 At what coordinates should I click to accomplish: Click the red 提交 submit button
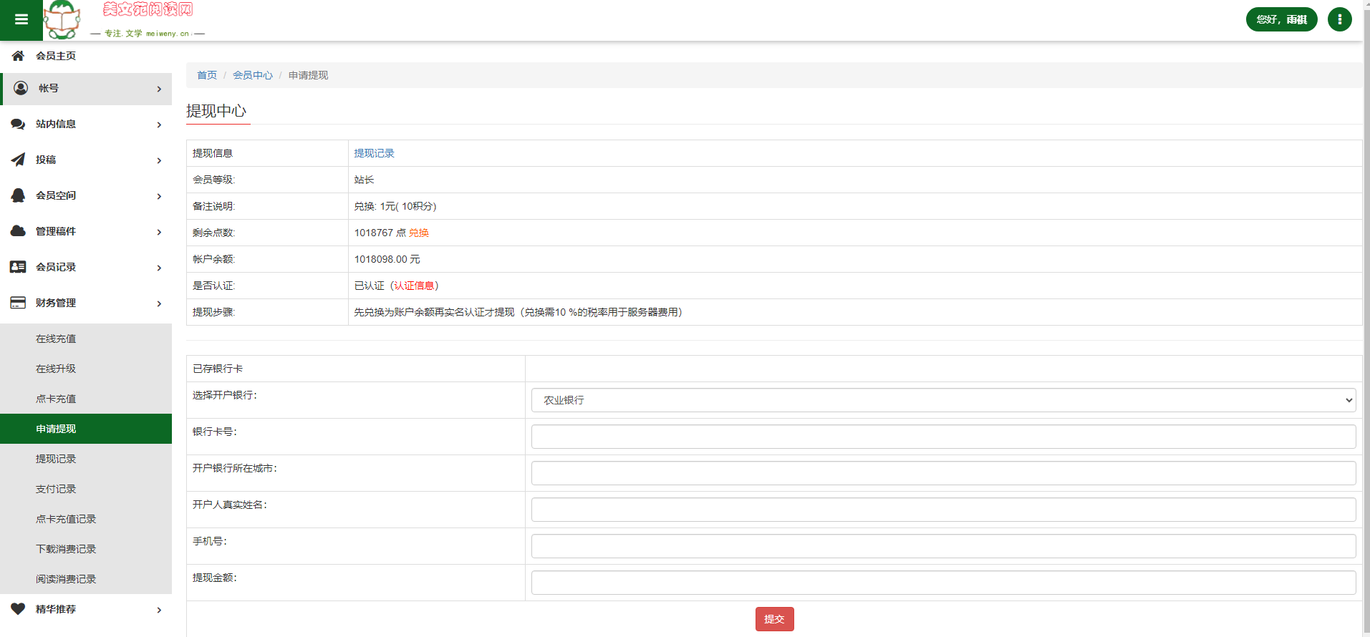[774, 619]
